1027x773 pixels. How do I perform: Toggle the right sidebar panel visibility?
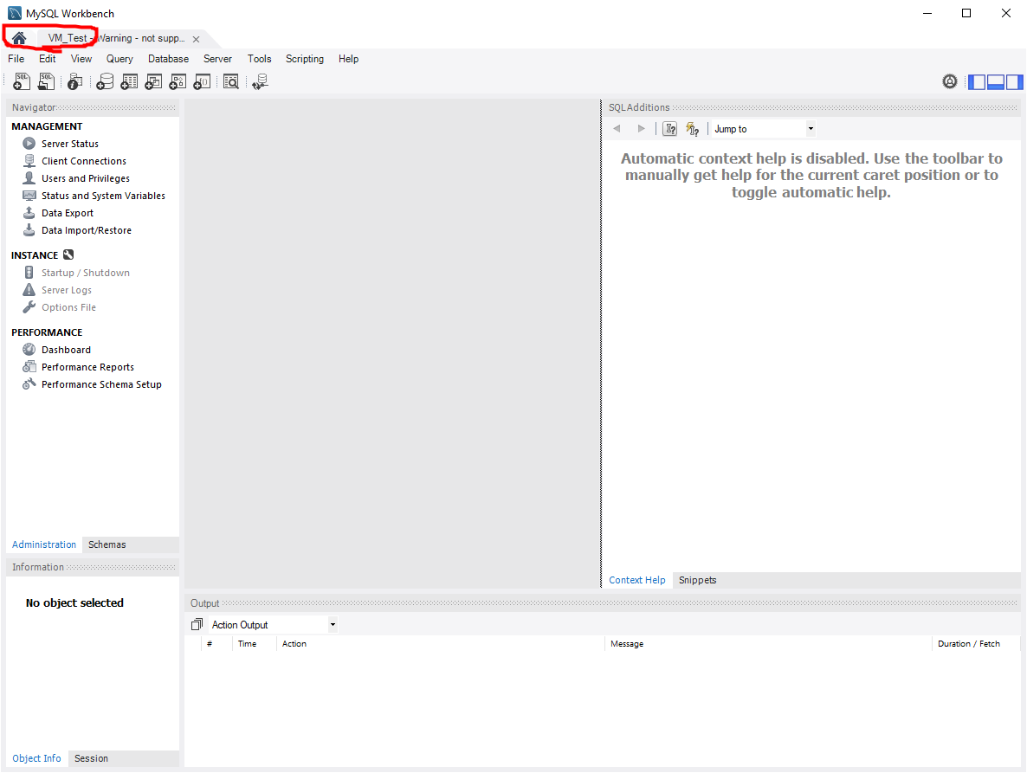[1014, 82]
